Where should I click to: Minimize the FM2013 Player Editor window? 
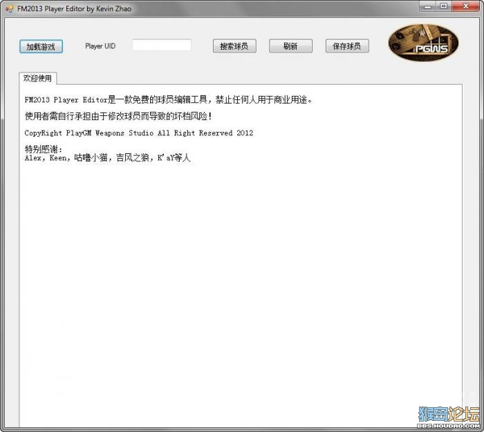click(x=427, y=6)
